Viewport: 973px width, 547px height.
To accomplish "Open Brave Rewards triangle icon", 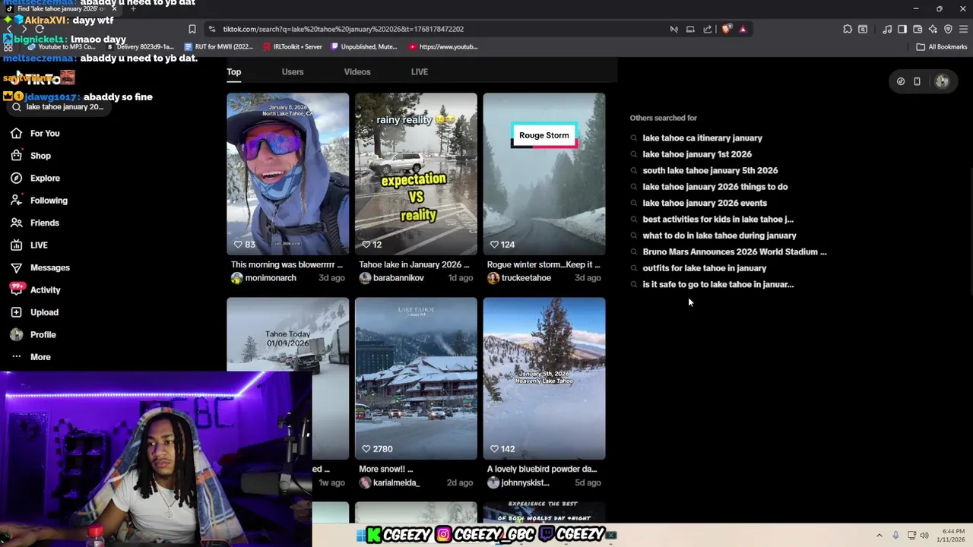I will (743, 29).
